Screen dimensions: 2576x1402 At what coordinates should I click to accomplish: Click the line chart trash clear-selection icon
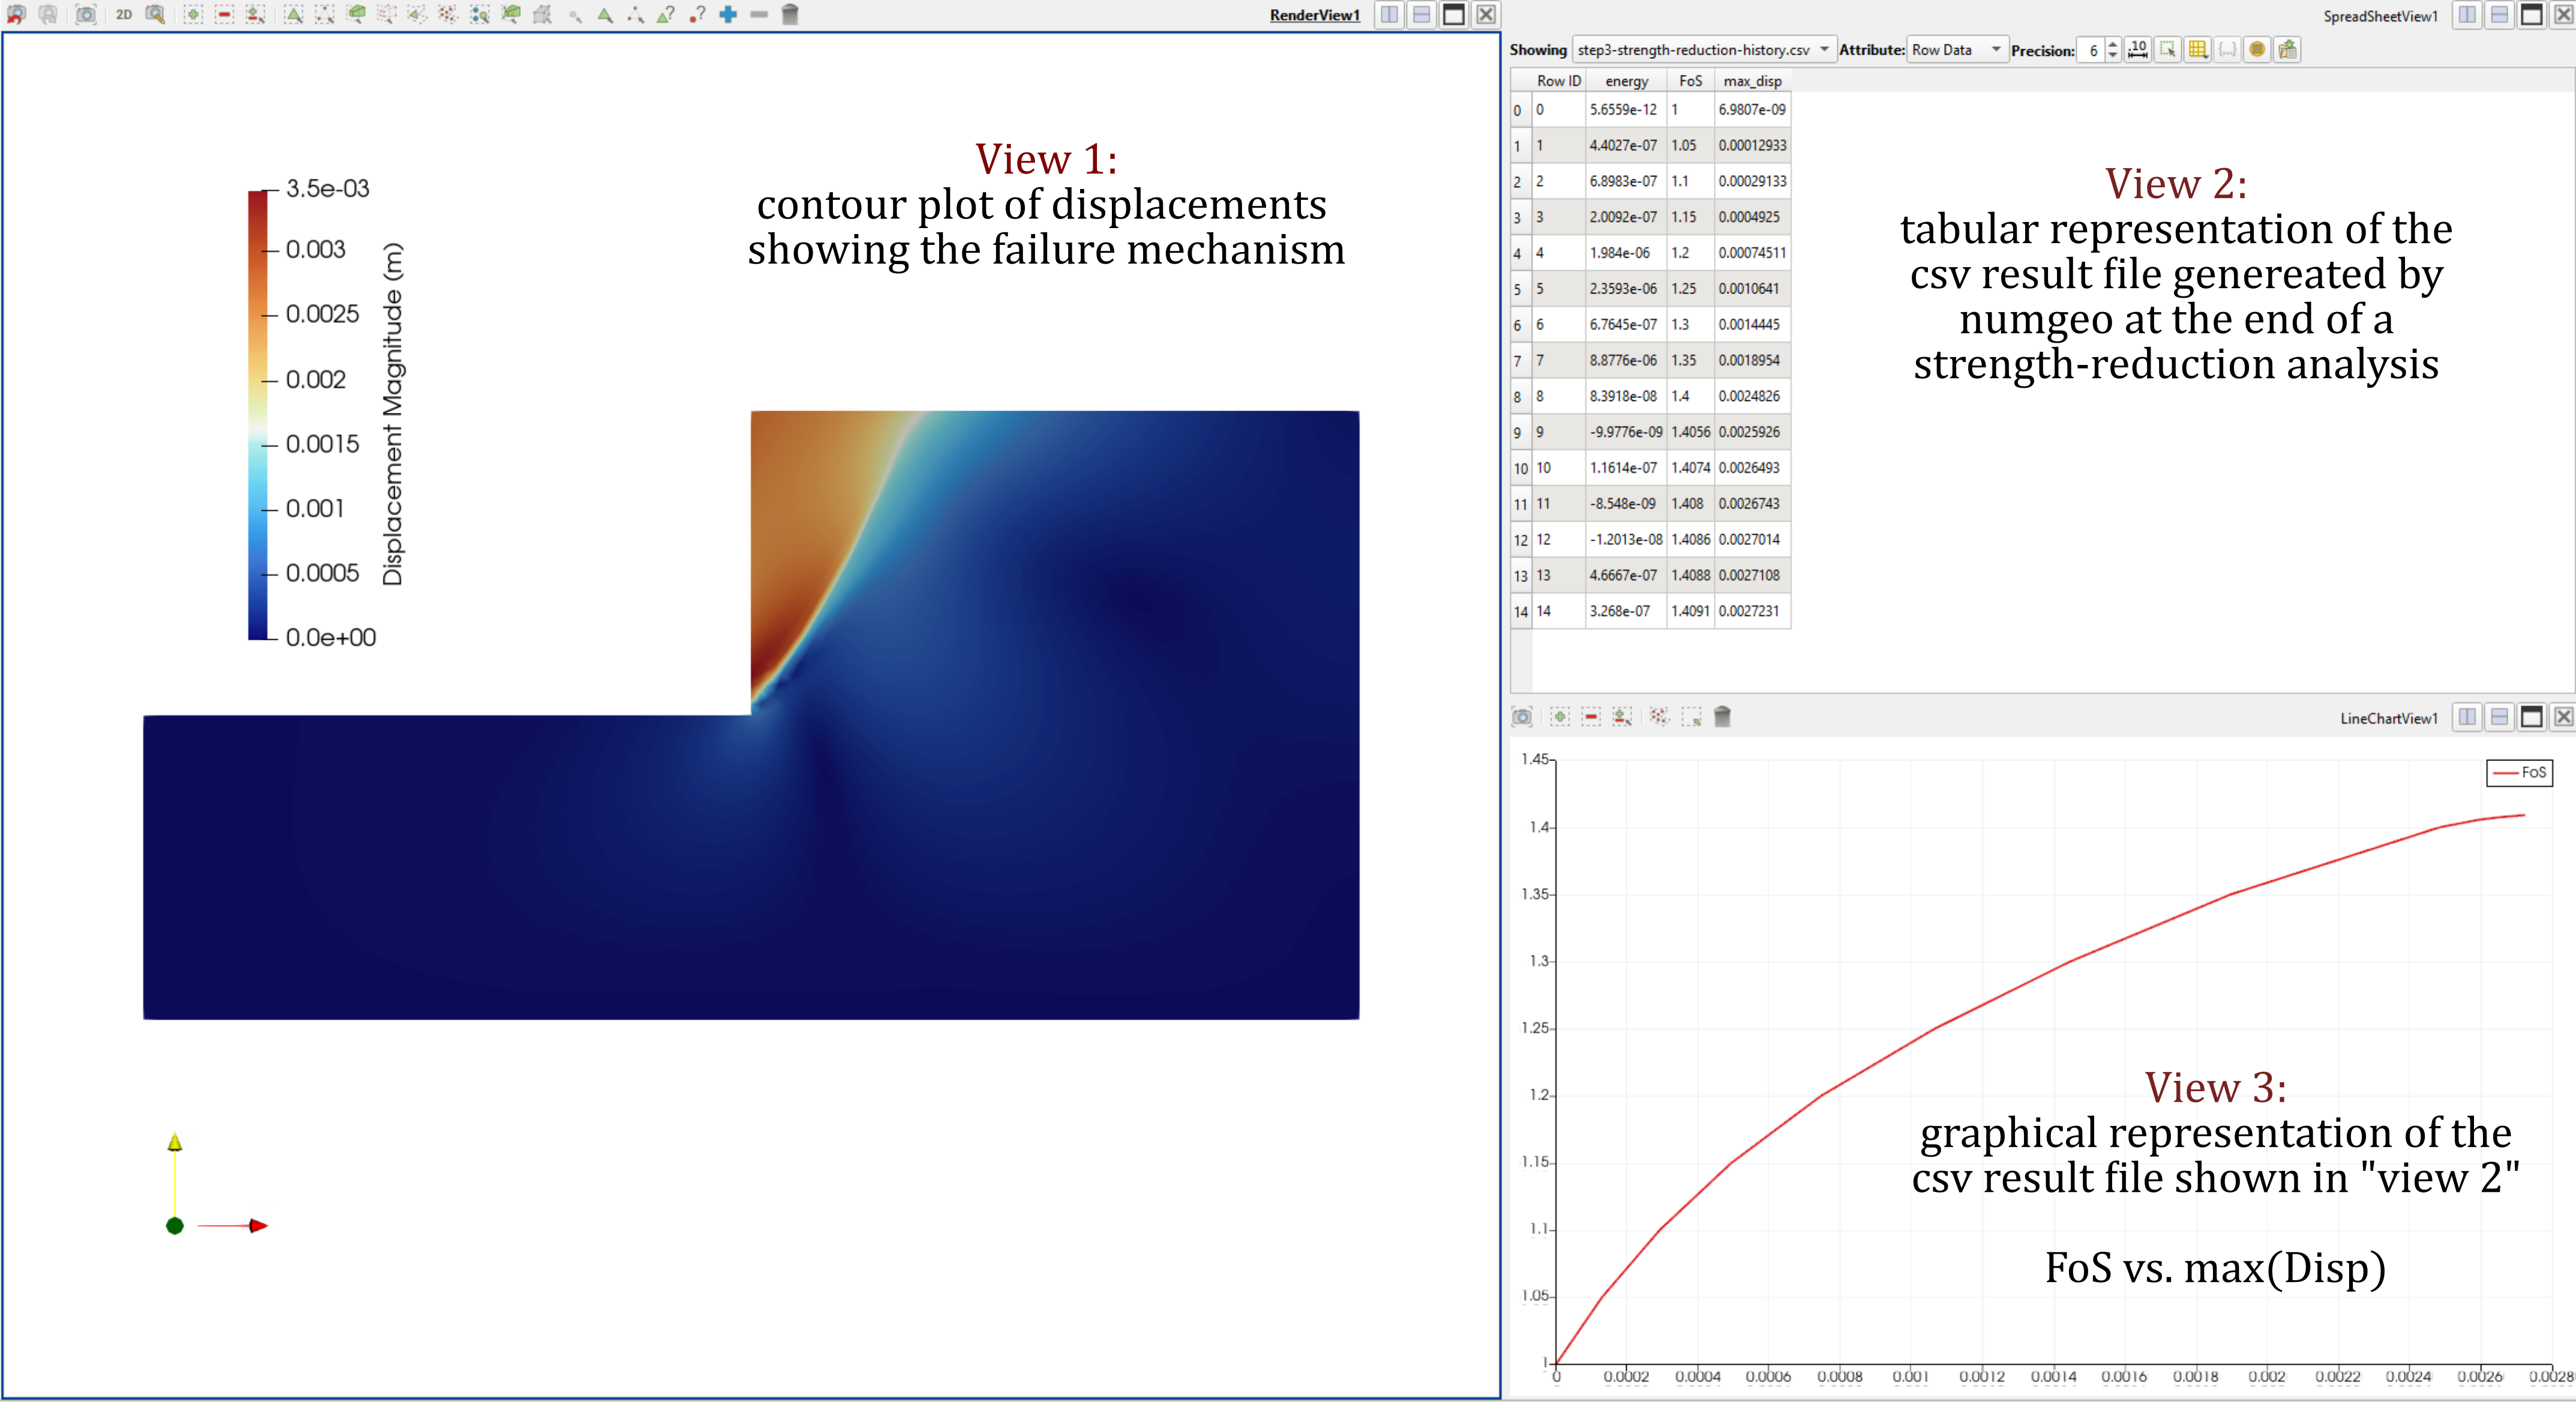[1722, 716]
